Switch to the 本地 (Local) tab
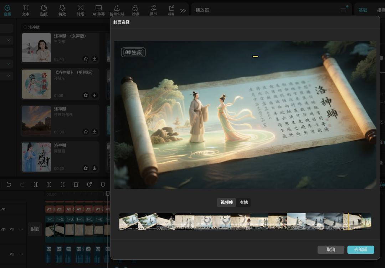This screenshot has width=385, height=268. coord(243,203)
